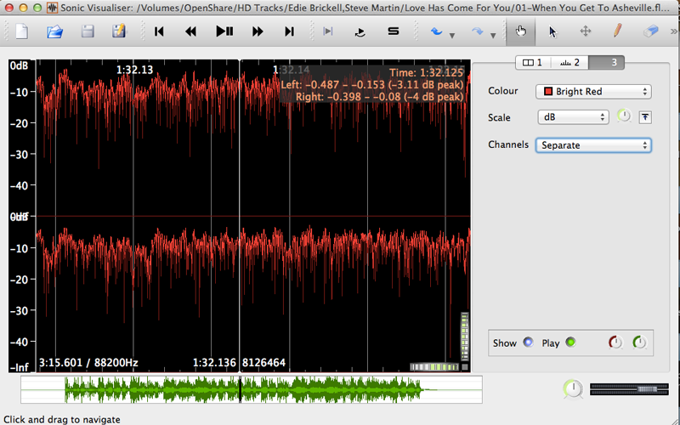The height and width of the screenshot is (425, 680).
Task: Switch to layer tab 1
Action: pyautogui.click(x=533, y=63)
